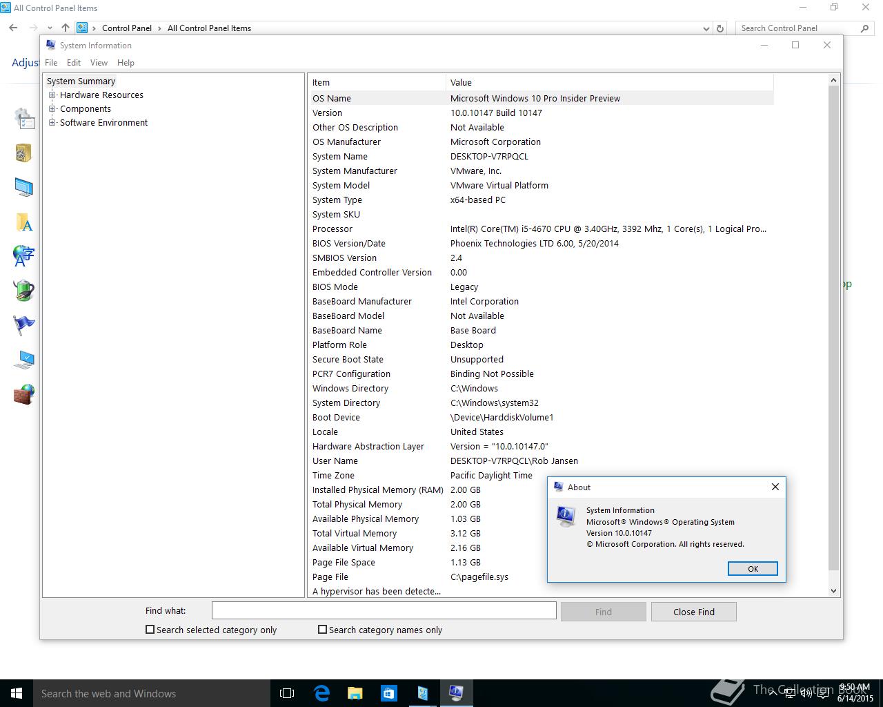Open the Power Options battery icon
The width and height of the screenshot is (883, 707).
point(23,291)
